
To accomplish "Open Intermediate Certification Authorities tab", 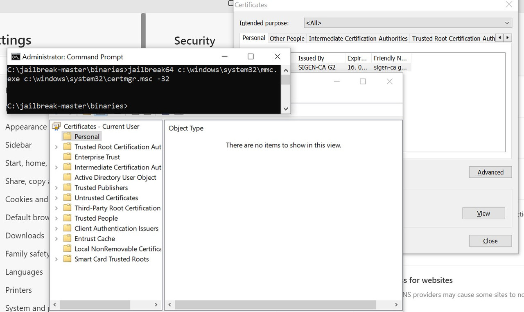I will click(358, 38).
